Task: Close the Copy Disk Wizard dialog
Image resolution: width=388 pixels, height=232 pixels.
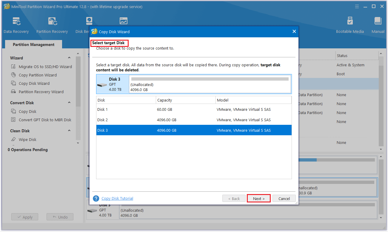Action: tap(294, 31)
